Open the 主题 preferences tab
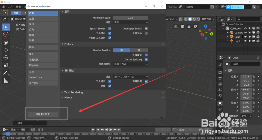 tap(43, 19)
